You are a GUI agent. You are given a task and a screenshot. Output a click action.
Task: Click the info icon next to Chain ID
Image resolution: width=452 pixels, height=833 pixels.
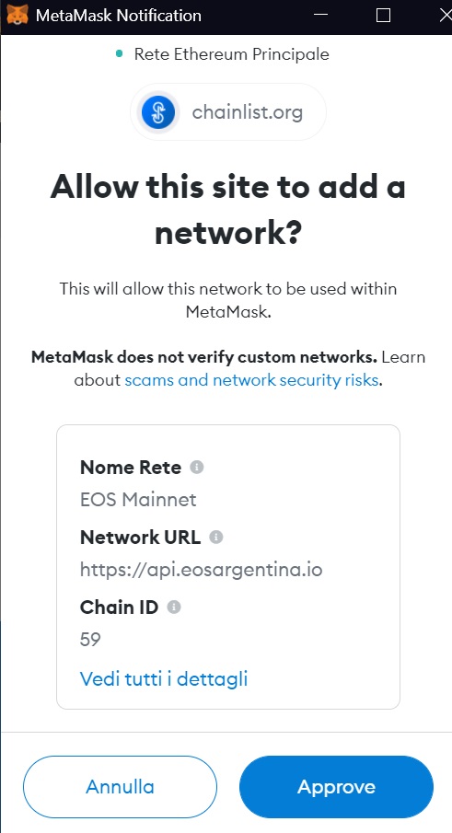click(x=174, y=607)
